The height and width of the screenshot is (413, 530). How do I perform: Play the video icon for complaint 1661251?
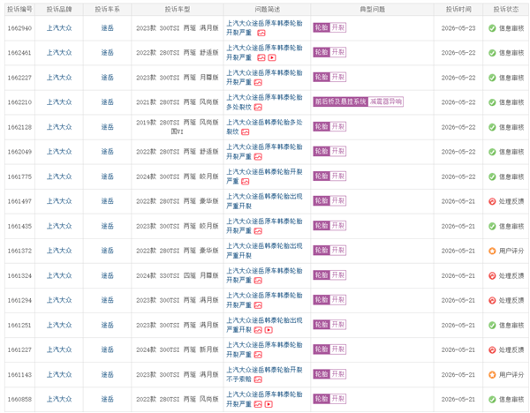point(269,330)
